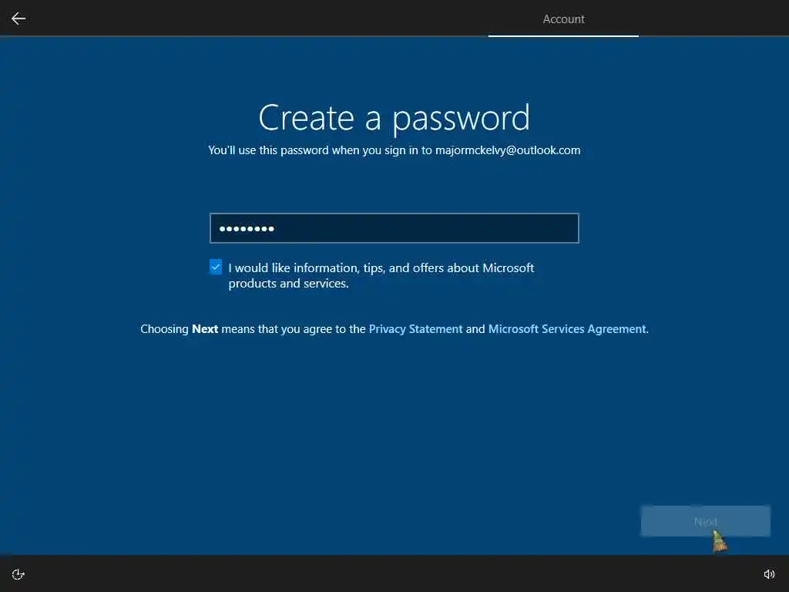Click the 'Create a password' heading
Screen dimensions: 789x592
(394, 118)
